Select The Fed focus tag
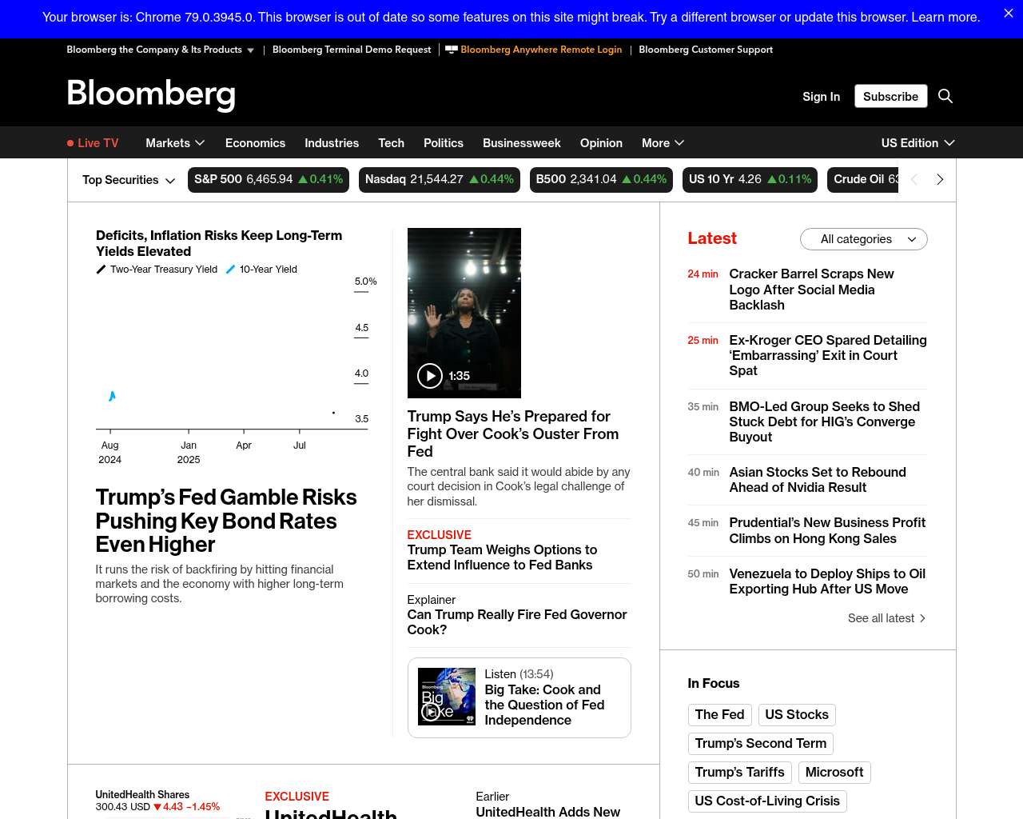Screen dimensions: 1023x819 click(719, 714)
